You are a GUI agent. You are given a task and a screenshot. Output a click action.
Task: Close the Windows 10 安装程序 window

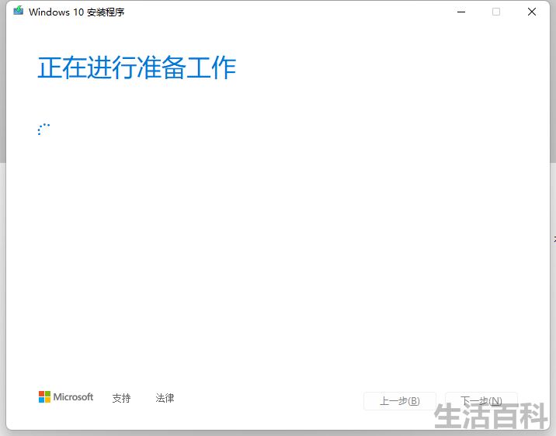531,12
